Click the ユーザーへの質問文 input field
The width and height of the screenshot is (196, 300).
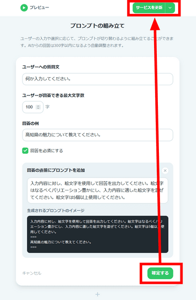pos(98,79)
